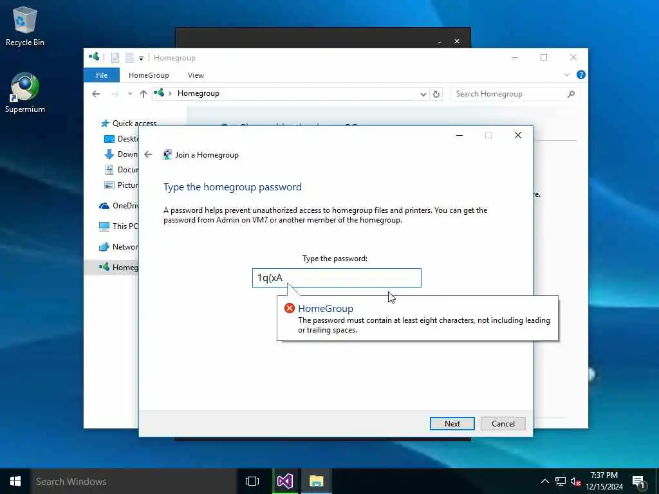
Task: Close the dark background window
Action: pos(457,41)
